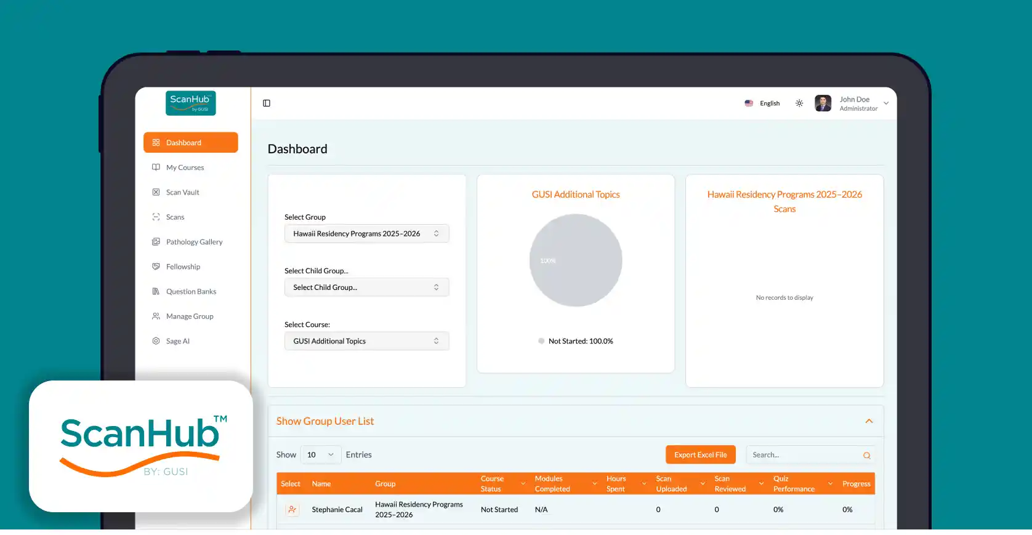Screen dimensions: 1032x535
Task: Open the Dashboard menu item
Action: (191, 142)
